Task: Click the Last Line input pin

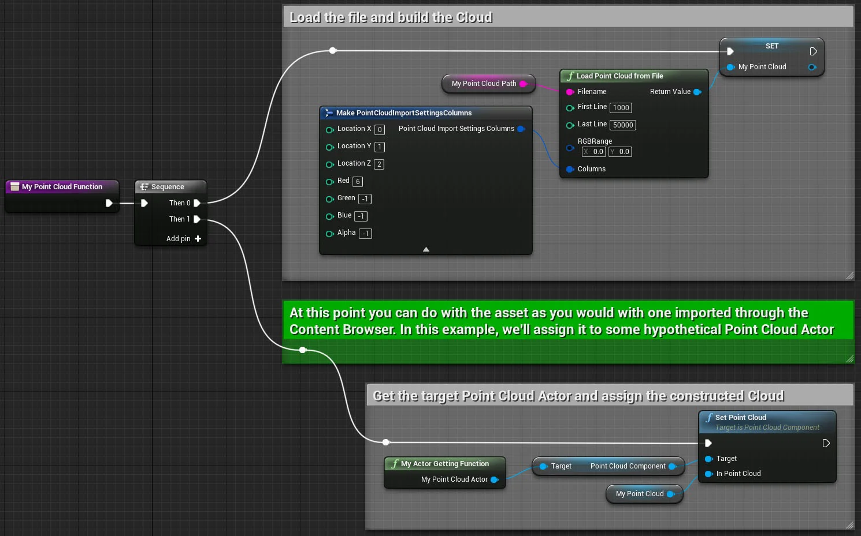Action: click(x=570, y=125)
